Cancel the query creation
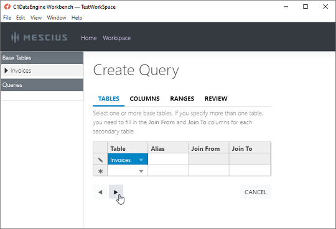Screen dimensions: 336x229 point(256,192)
